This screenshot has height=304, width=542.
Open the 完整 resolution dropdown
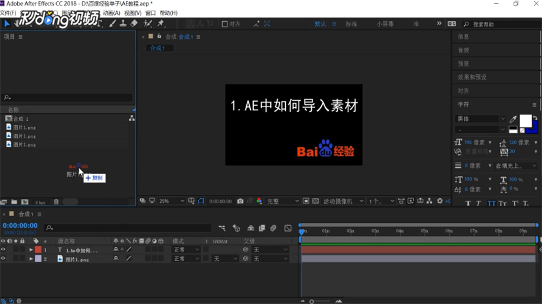click(282, 201)
